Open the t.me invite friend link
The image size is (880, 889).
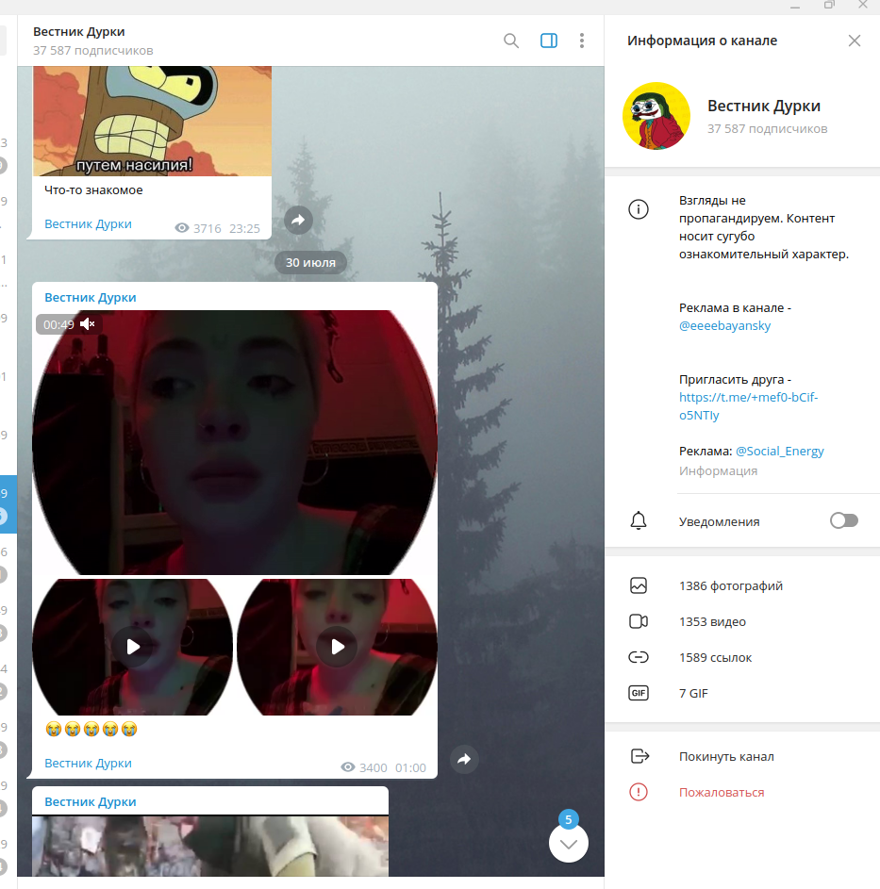click(x=748, y=406)
